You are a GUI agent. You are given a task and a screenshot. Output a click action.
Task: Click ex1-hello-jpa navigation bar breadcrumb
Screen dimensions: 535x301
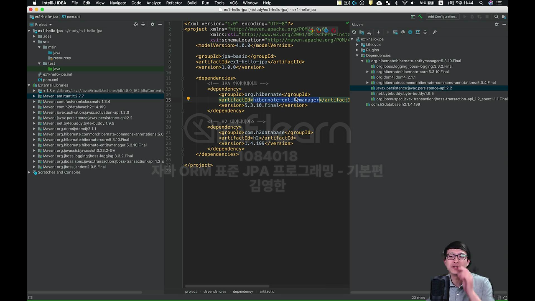43,17
